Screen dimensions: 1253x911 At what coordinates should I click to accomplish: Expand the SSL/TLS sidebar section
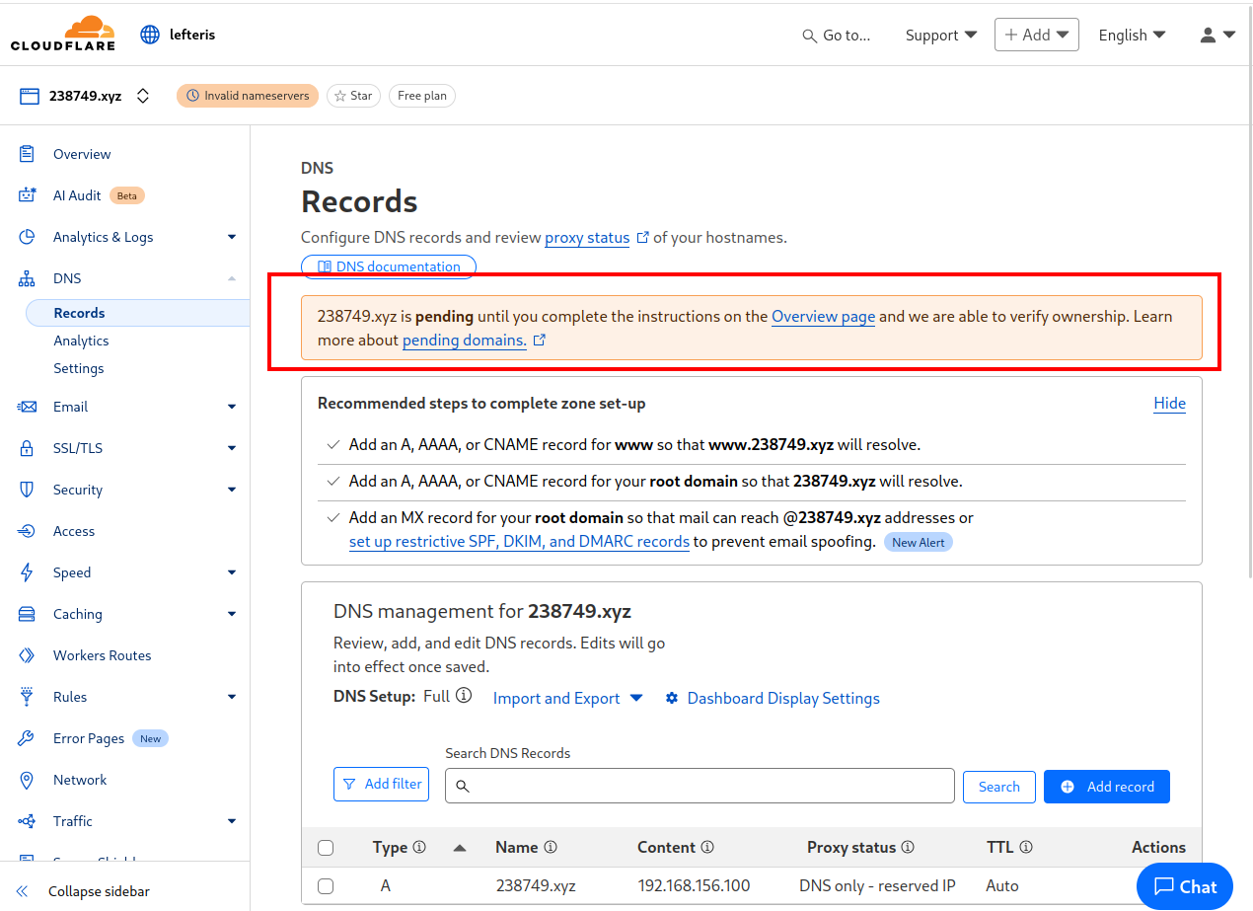pos(232,448)
